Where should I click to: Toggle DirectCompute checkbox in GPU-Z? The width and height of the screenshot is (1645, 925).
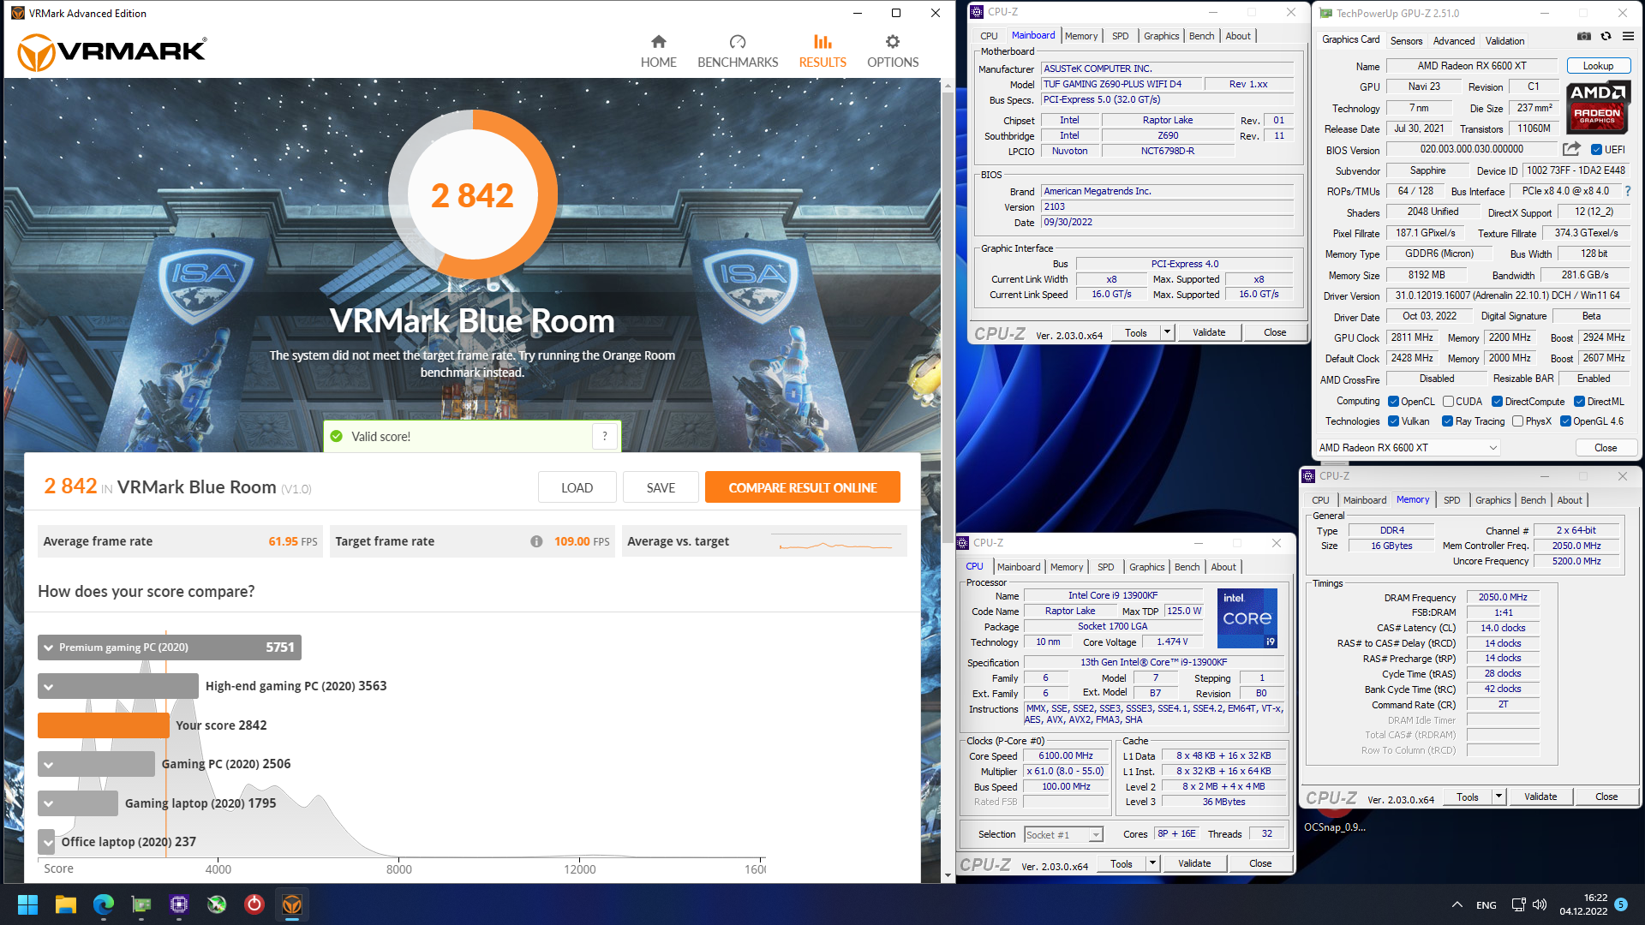point(1497,401)
